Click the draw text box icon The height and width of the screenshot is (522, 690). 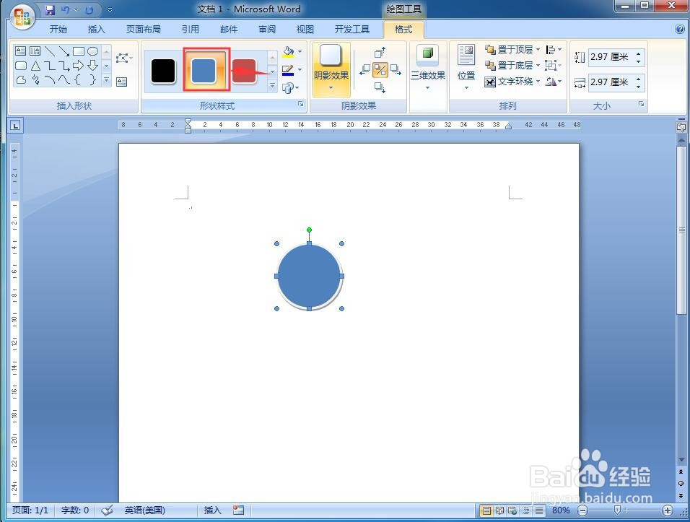(121, 82)
